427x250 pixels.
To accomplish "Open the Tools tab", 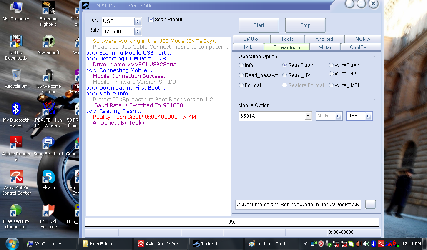I will pyautogui.click(x=287, y=39).
